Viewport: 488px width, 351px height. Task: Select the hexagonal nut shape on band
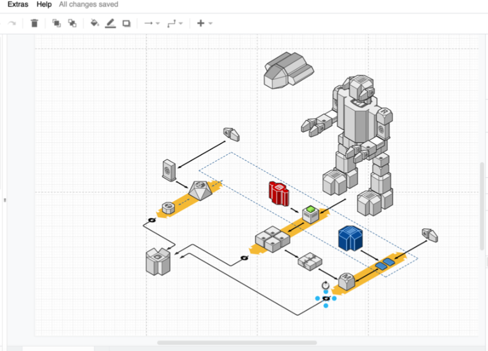(168, 208)
